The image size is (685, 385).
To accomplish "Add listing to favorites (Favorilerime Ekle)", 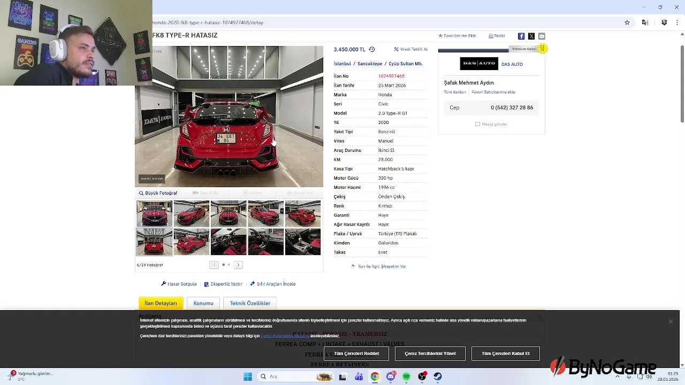I will pos(457,36).
